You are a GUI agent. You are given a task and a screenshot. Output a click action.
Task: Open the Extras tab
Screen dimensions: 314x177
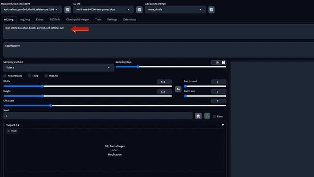tap(40, 20)
